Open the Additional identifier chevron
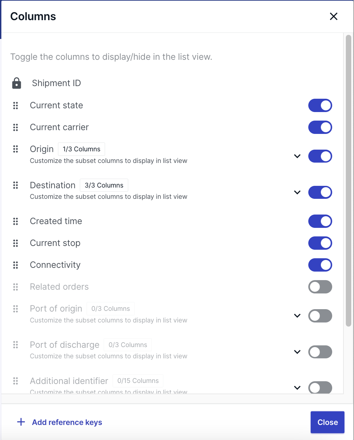The height and width of the screenshot is (440, 354). 297,388
